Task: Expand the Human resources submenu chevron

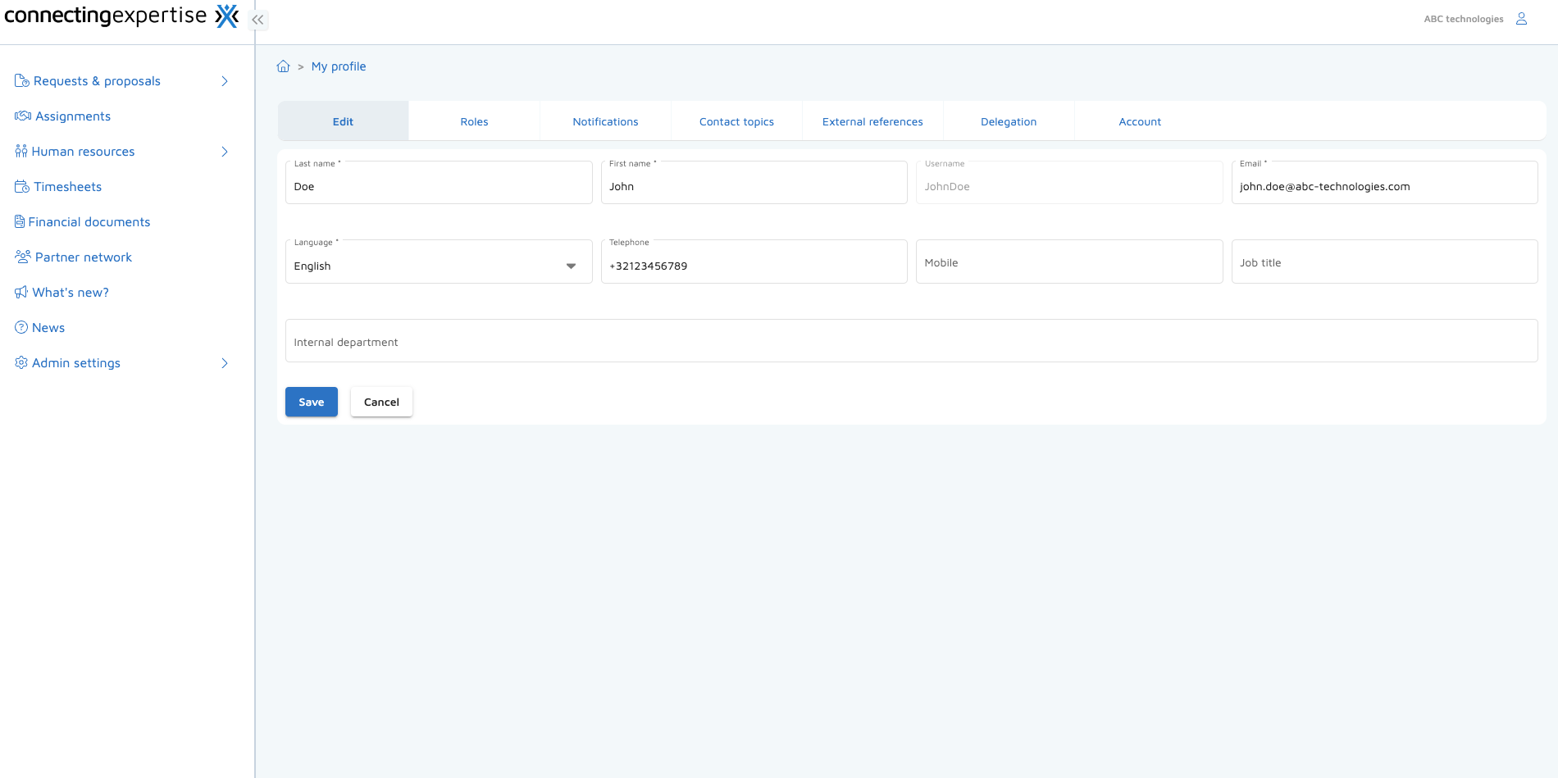Action: [225, 152]
